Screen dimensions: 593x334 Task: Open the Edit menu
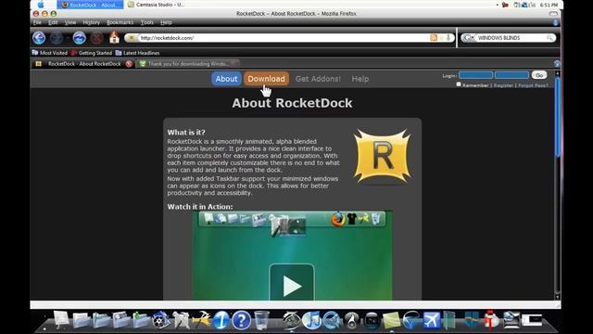click(53, 22)
